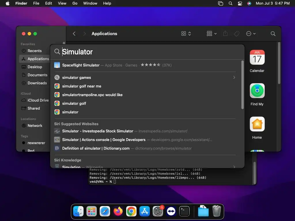Click the Spotlight results scrollbar
295x221 pixels.
(x=242, y=85)
